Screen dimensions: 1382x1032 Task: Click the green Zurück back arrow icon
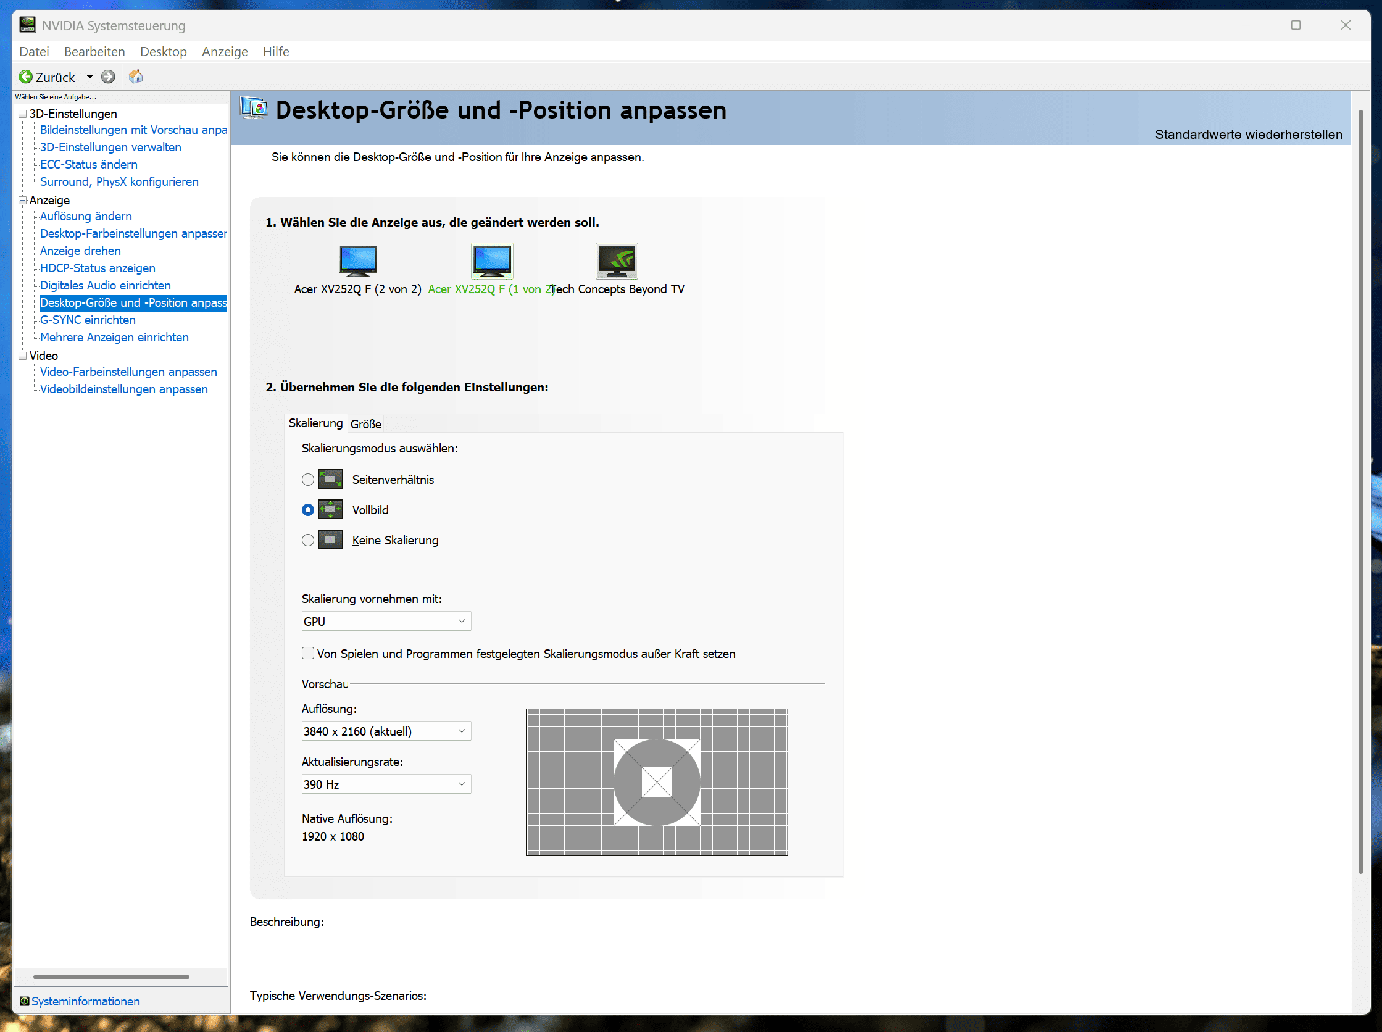[x=26, y=77]
